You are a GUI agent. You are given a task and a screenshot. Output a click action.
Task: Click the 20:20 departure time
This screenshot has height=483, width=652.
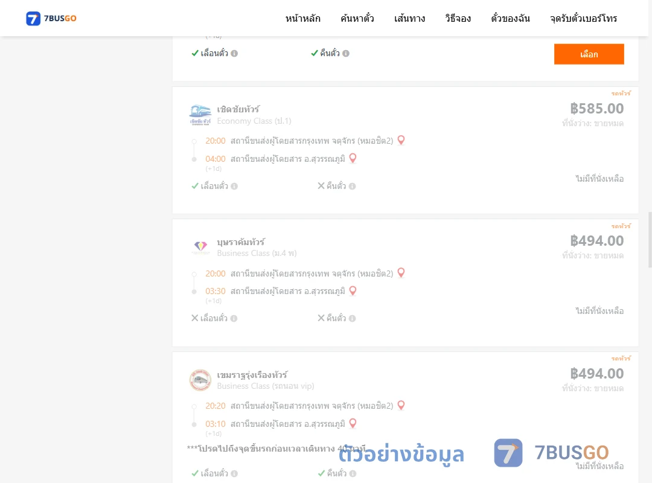point(216,406)
